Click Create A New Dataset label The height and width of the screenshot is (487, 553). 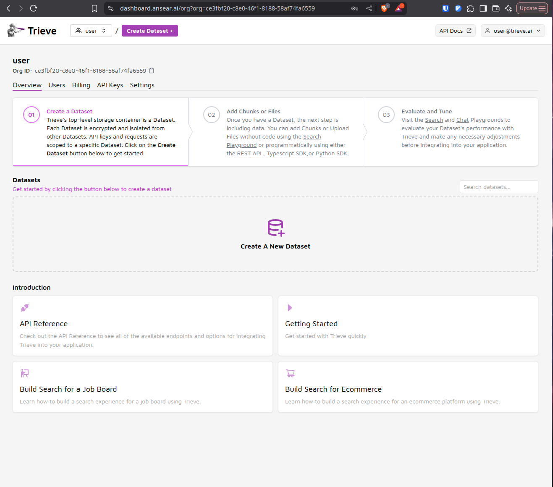(x=275, y=246)
